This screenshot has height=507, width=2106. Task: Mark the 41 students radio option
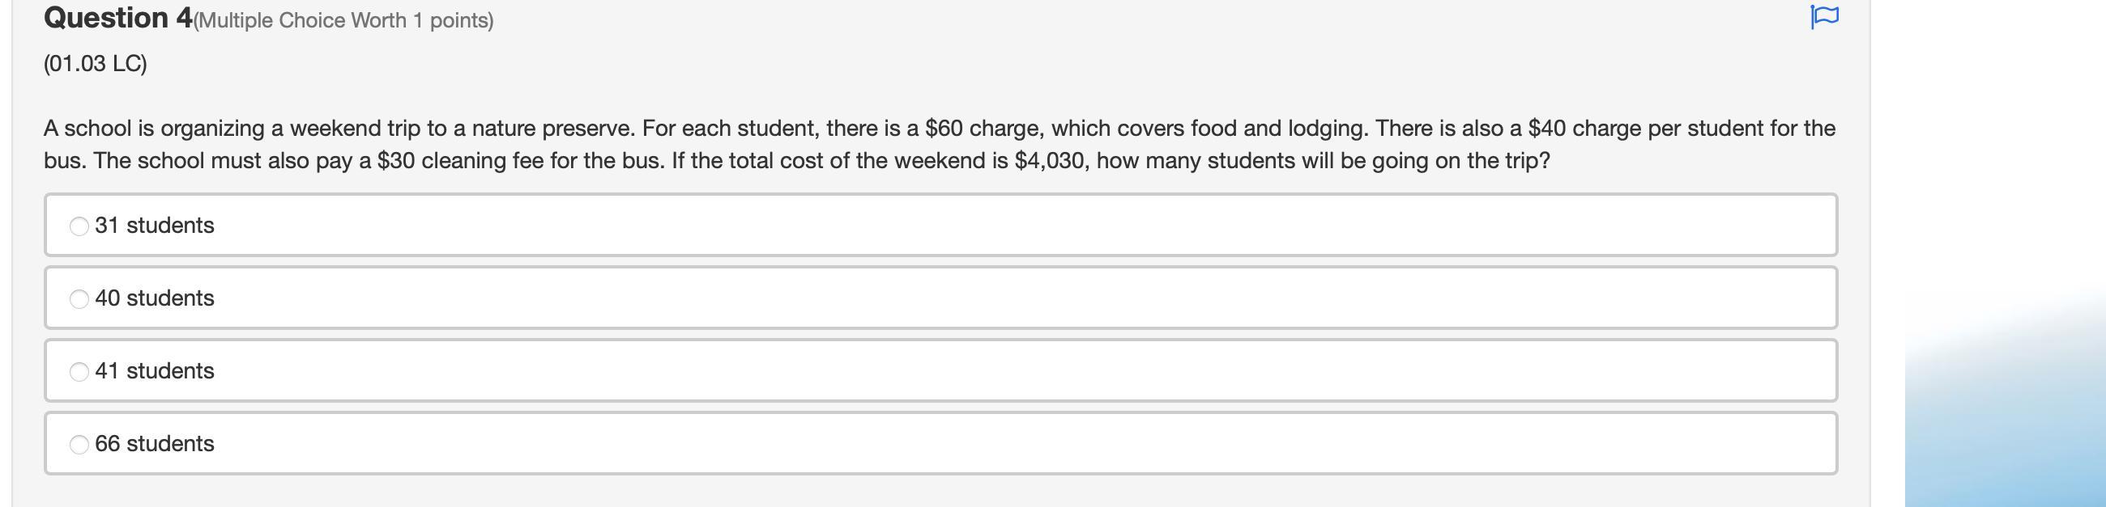coord(79,371)
